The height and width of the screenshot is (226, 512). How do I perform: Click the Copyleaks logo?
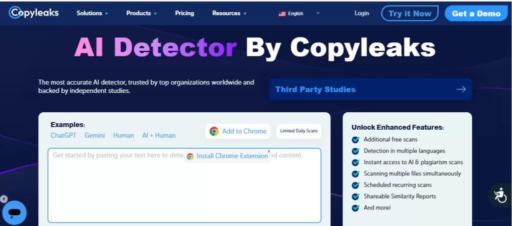pyautogui.click(x=33, y=12)
